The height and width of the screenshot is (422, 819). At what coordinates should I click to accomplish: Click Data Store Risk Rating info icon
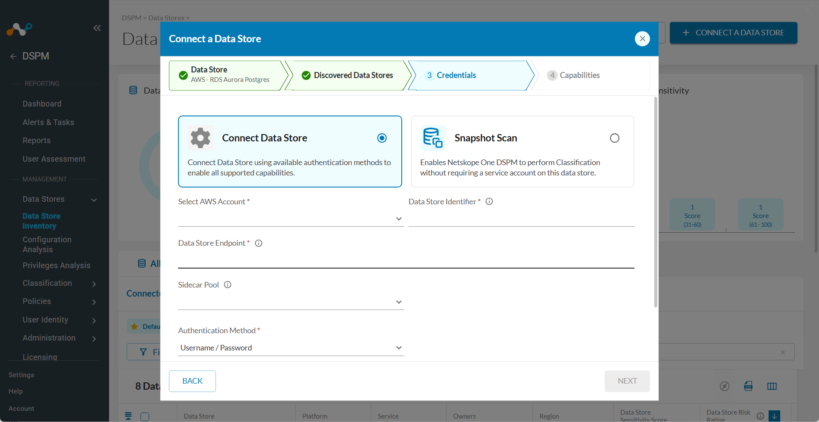point(760,416)
